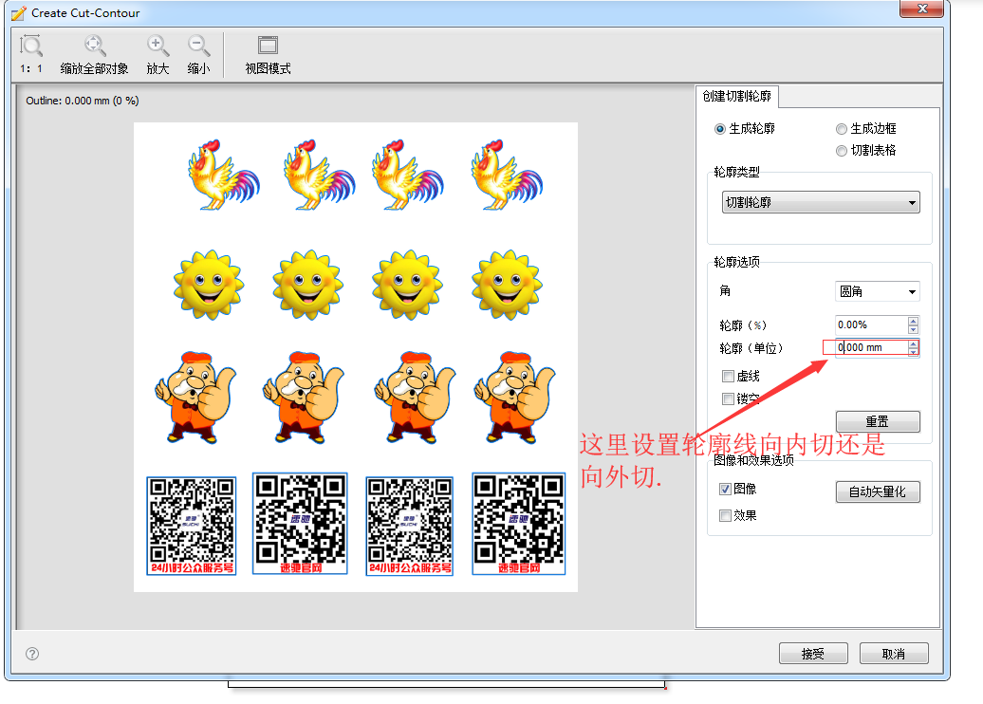The height and width of the screenshot is (704, 983).
Task: Click the 轮廓 (单位) field showing 0.000 mm
Action: click(x=871, y=347)
